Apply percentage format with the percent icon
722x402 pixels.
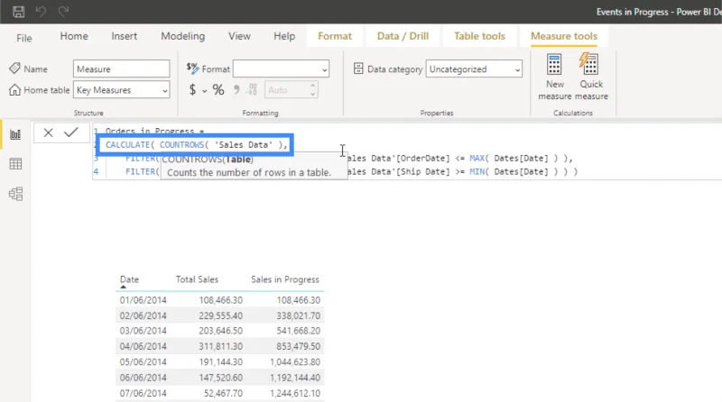point(218,90)
